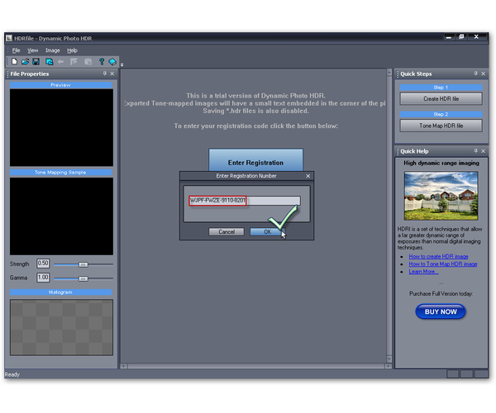Open the How to create HDR image link
Viewport: 496px width, 413px height.
[x=438, y=257]
